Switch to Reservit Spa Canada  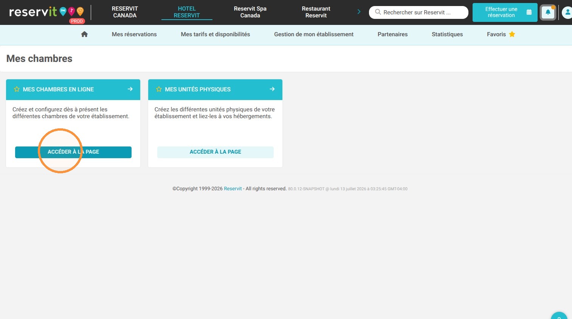point(250,12)
